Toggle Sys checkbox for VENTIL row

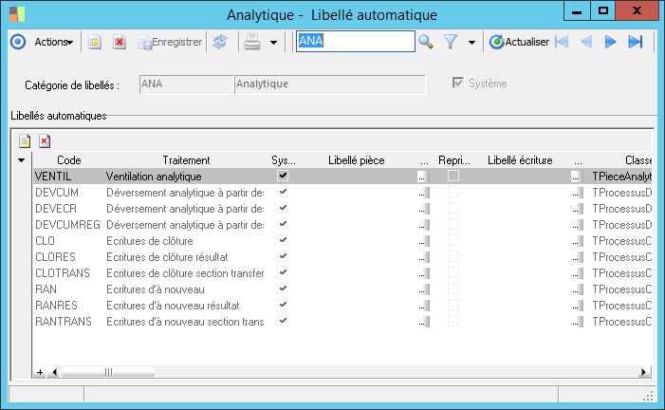pos(283,176)
